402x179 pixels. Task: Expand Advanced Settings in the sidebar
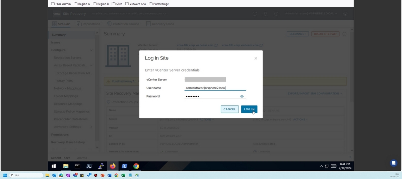tap(91, 127)
